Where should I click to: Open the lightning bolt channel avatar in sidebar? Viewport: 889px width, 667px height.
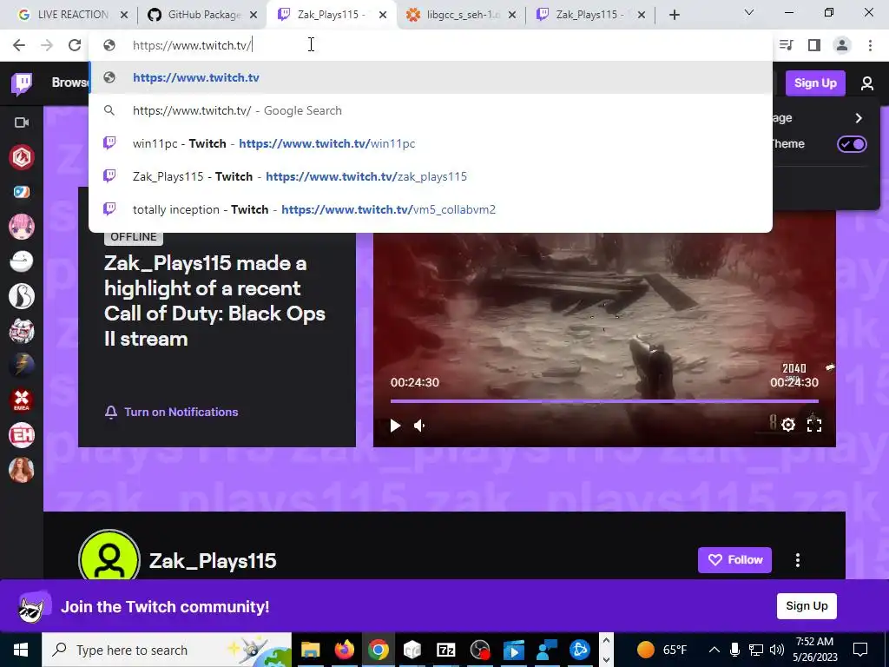pos(22,366)
